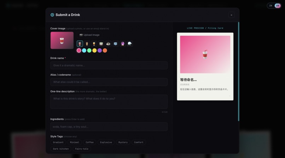Screen dimensions: 285x158
Task: Pick the pink cover color
Action: point(79,51)
